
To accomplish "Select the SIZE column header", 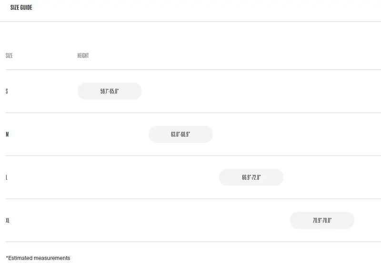I will pyautogui.click(x=9, y=55).
